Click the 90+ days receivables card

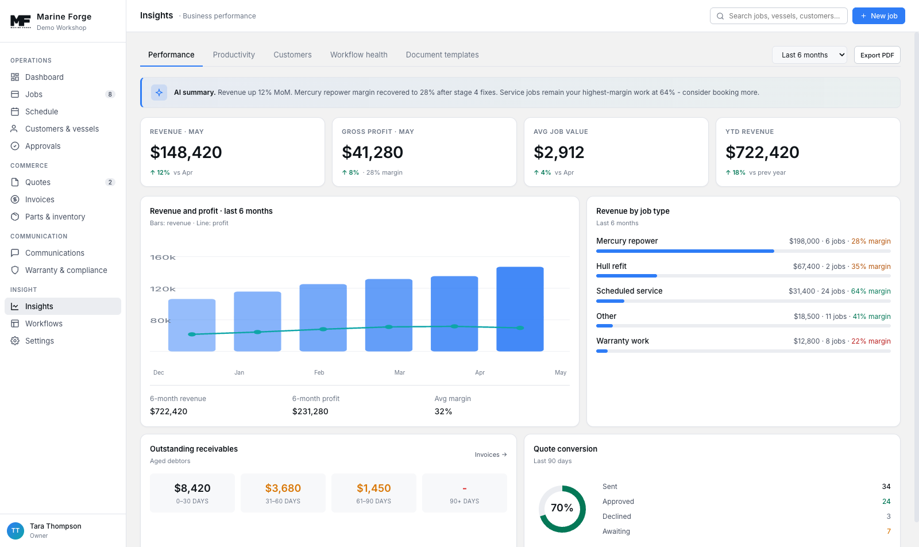465,493
